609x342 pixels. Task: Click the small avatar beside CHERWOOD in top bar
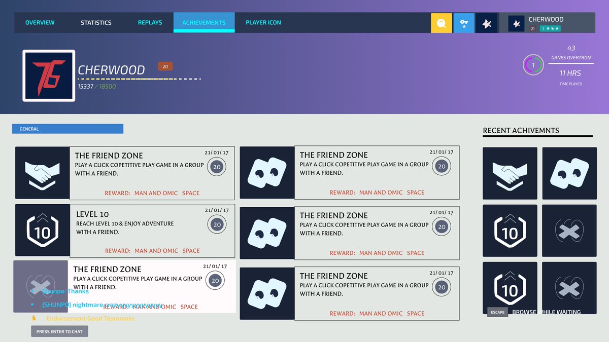pos(516,23)
